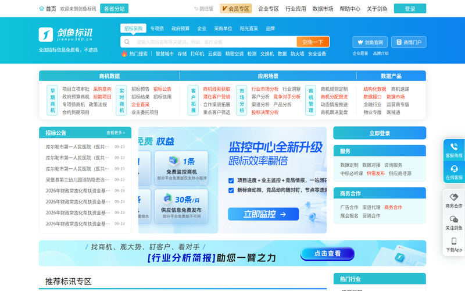Select the 企业 search tab
Viewport: 465px width, 291px height.
202,29
